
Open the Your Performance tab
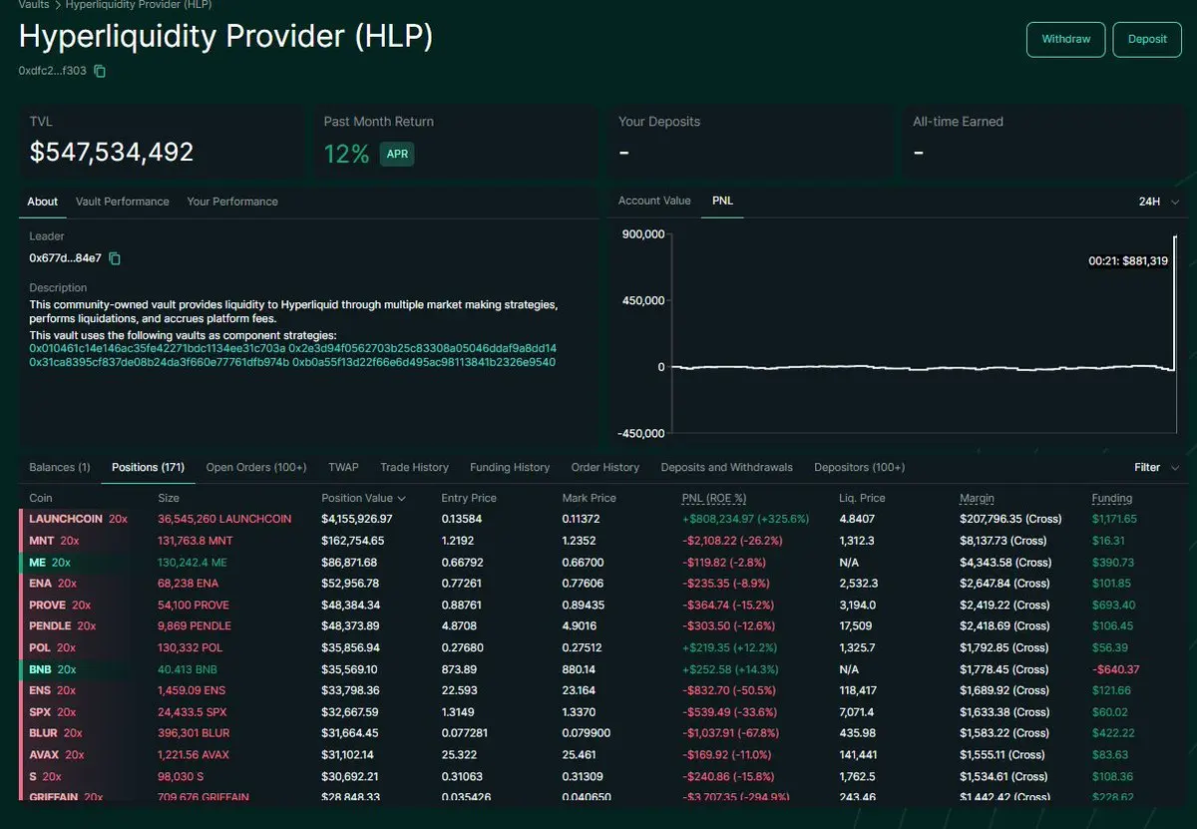click(x=232, y=202)
